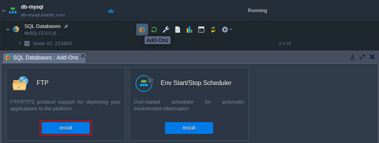The image size is (379, 143).
Task: View Statistics via the bar chart icon
Action: (x=189, y=30)
